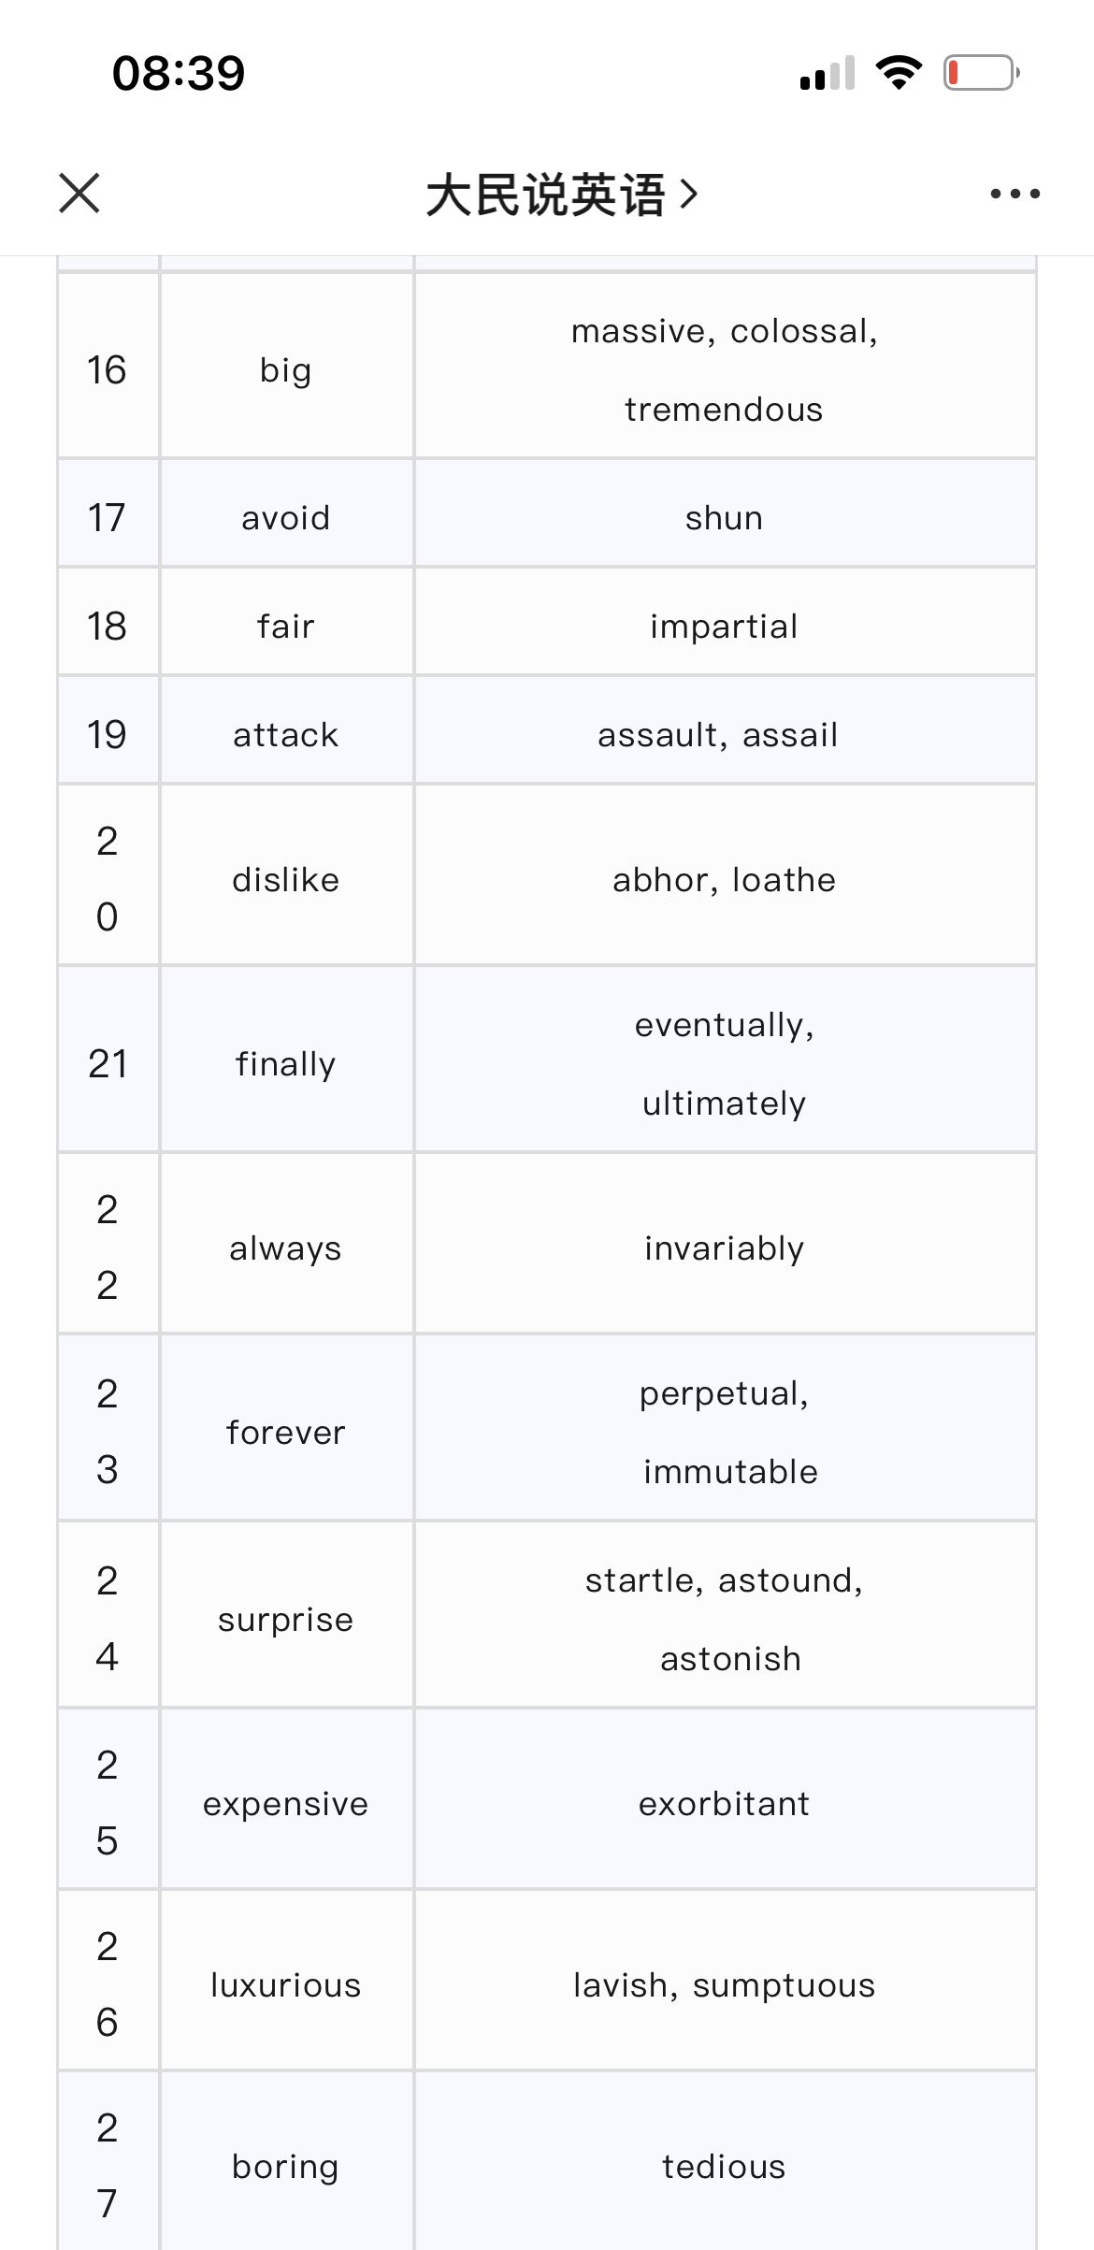Image resolution: width=1094 pixels, height=2250 pixels.
Task: Select the 'exorbitant' cell
Action: click(725, 1799)
